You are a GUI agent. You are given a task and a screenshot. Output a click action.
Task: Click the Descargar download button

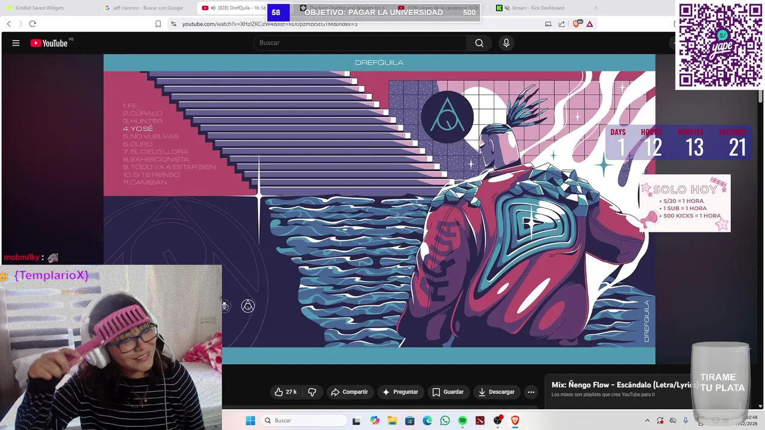point(496,392)
